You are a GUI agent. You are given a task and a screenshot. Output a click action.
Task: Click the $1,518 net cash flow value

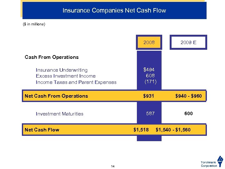tap(141, 130)
